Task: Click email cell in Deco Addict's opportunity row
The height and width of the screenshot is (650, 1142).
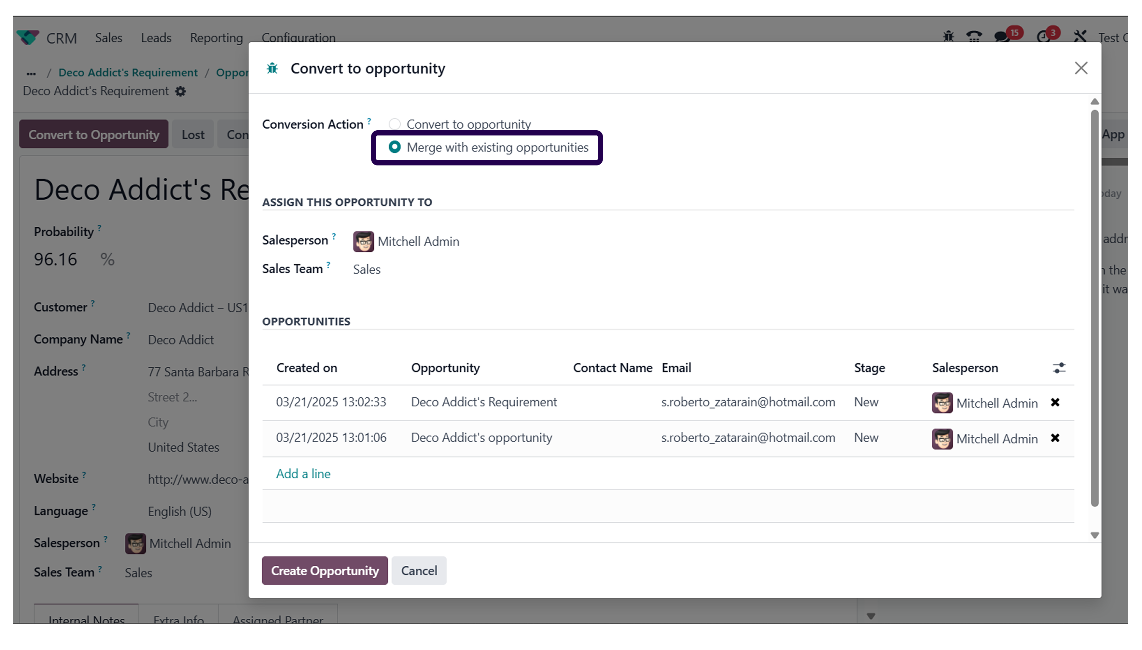Action: tap(748, 438)
